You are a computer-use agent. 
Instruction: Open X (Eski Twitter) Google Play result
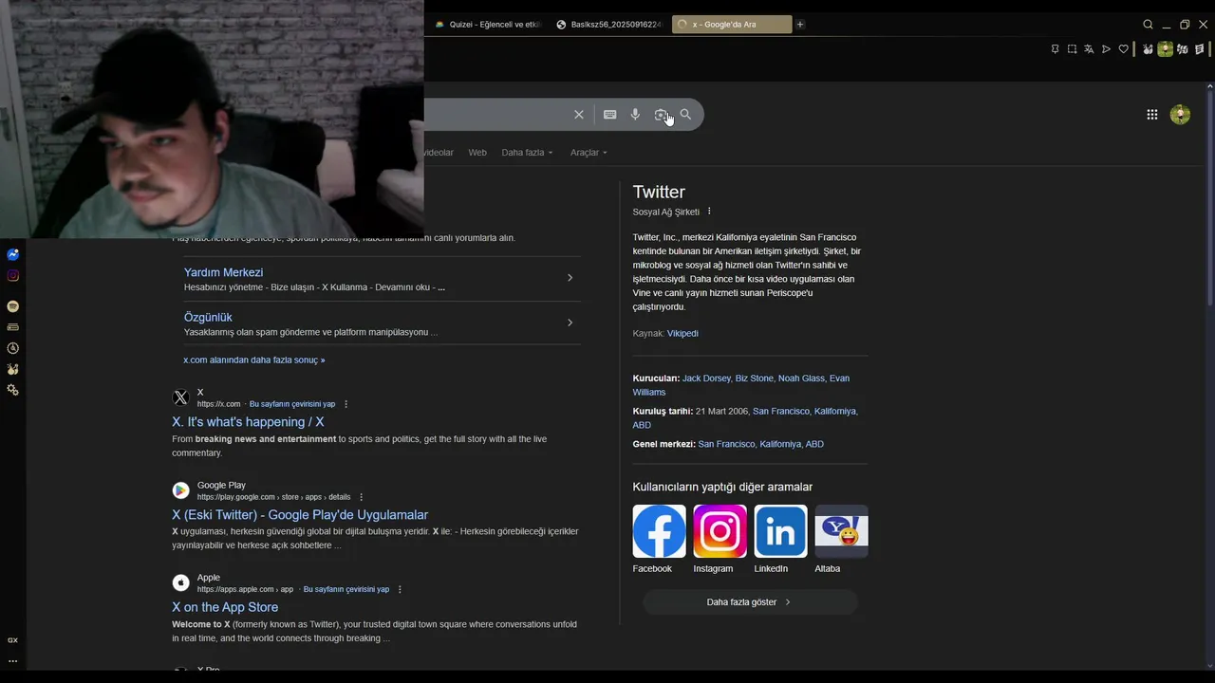[300, 515]
